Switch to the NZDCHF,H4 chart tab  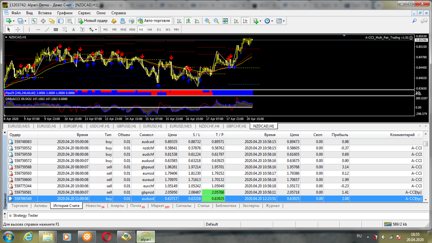(x=209, y=126)
